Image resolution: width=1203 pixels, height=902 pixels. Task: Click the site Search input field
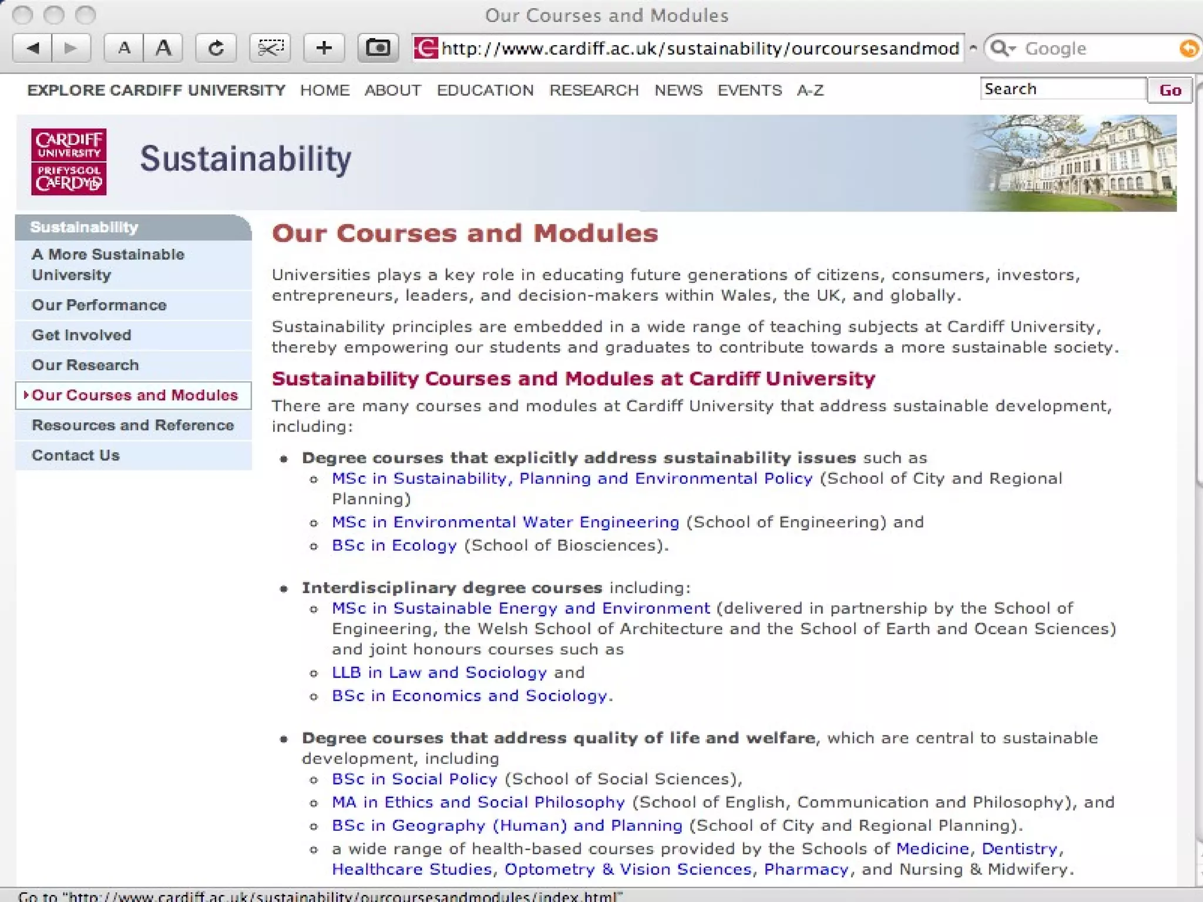pos(1062,89)
